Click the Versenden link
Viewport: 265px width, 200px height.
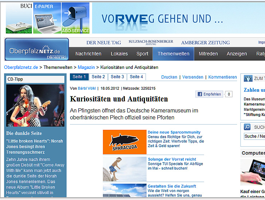193,77
